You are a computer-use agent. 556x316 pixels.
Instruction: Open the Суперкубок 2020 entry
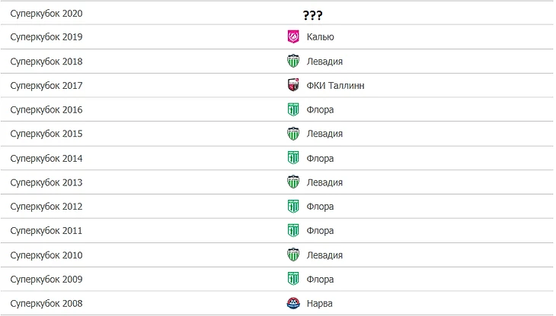(x=46, y=14)
